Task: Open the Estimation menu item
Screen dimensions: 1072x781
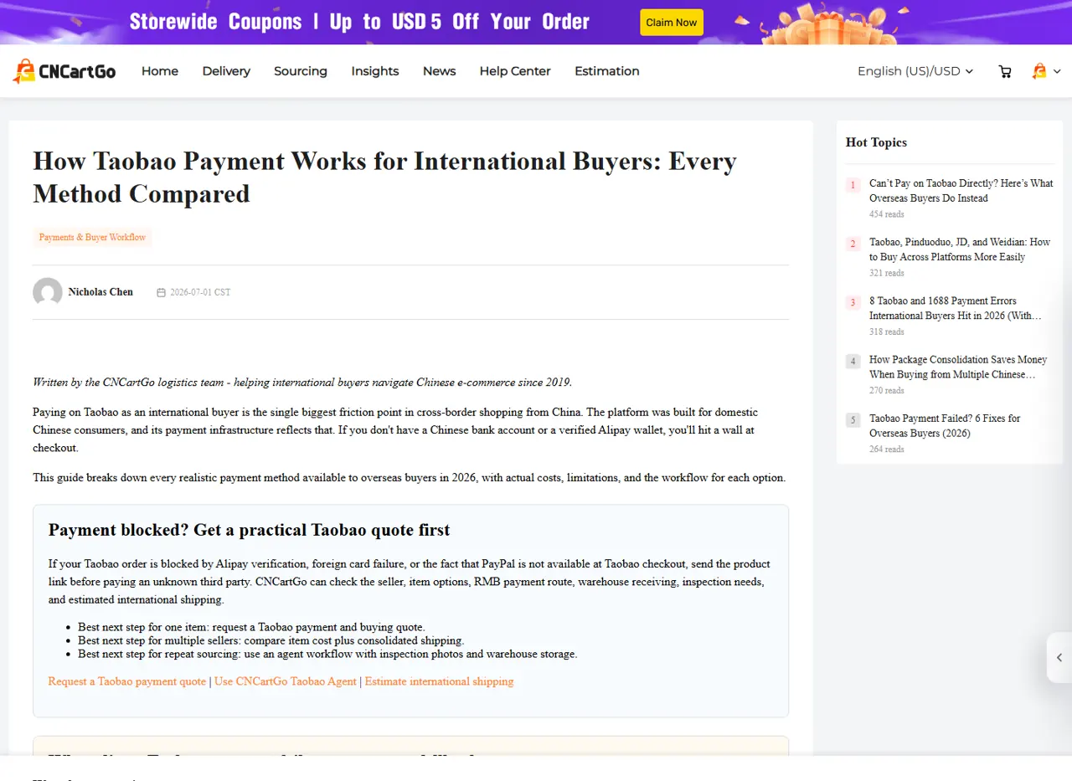Action: (607, 71)
